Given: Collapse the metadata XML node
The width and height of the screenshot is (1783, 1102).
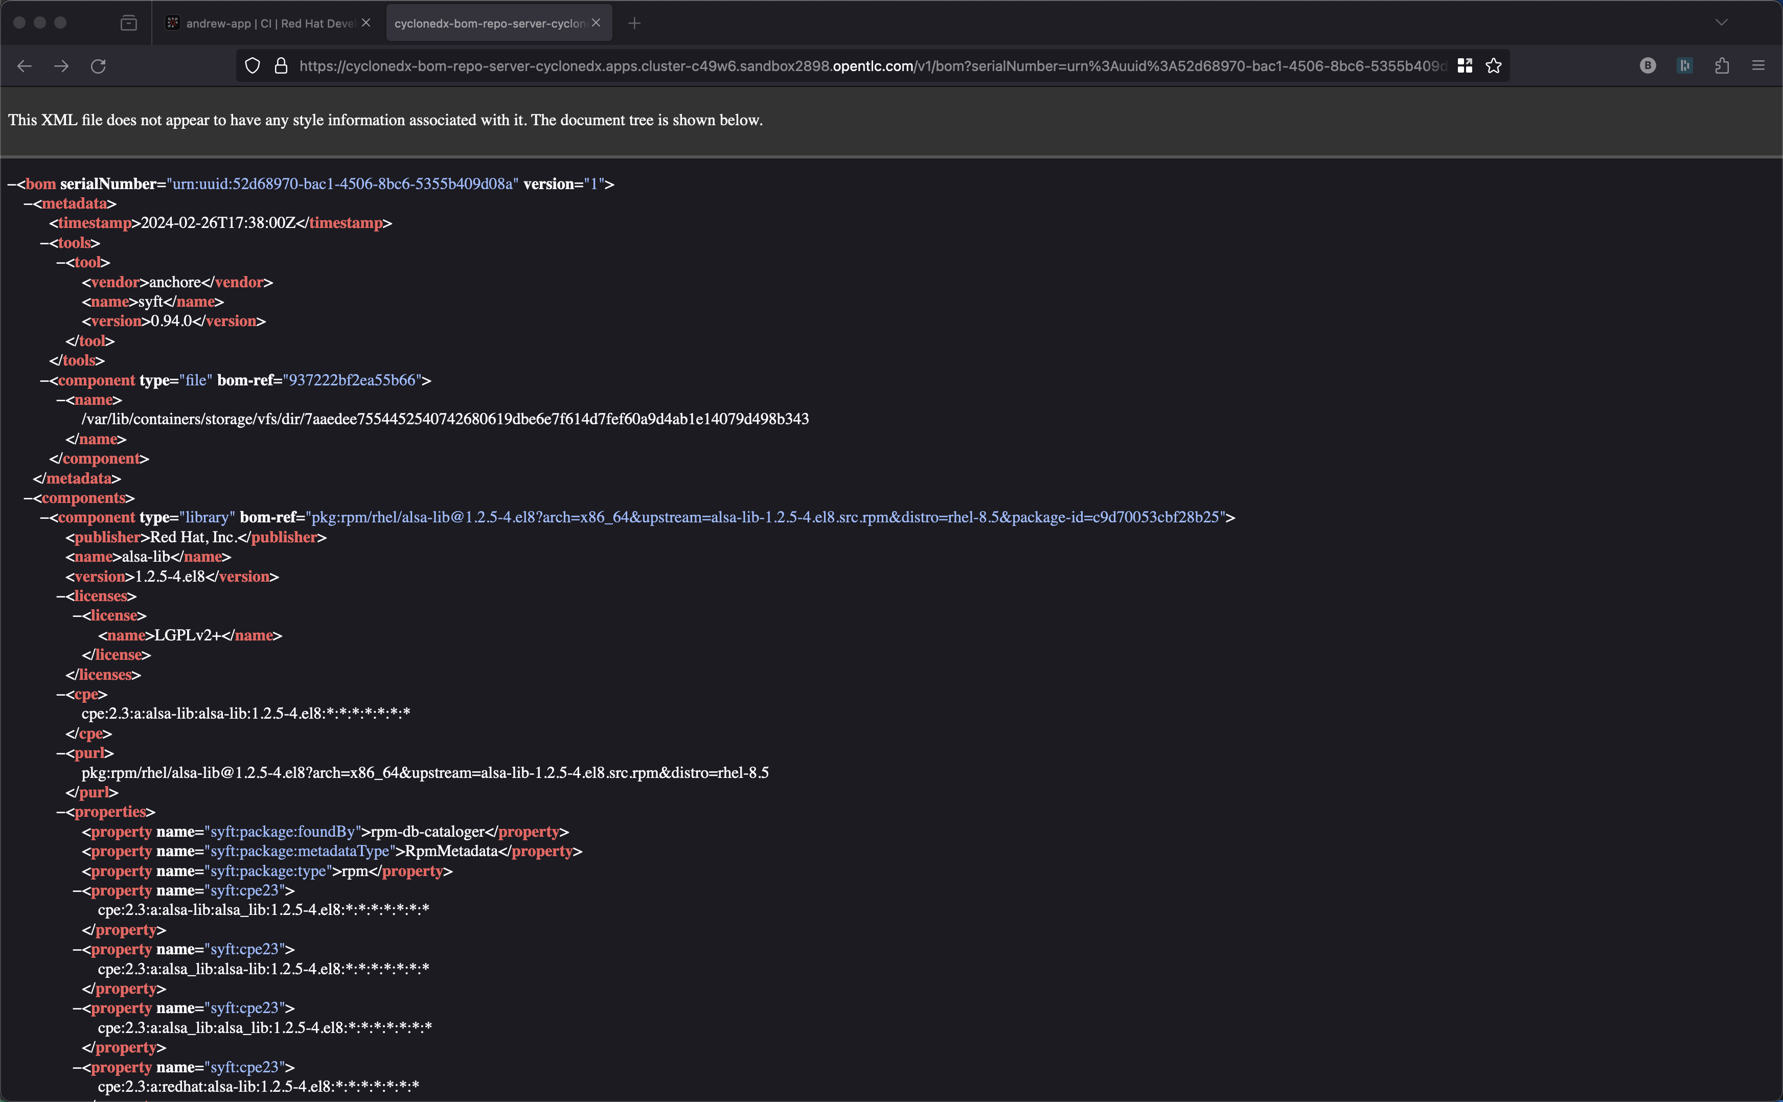Looking at the screenshot, I should pos(28,204).
